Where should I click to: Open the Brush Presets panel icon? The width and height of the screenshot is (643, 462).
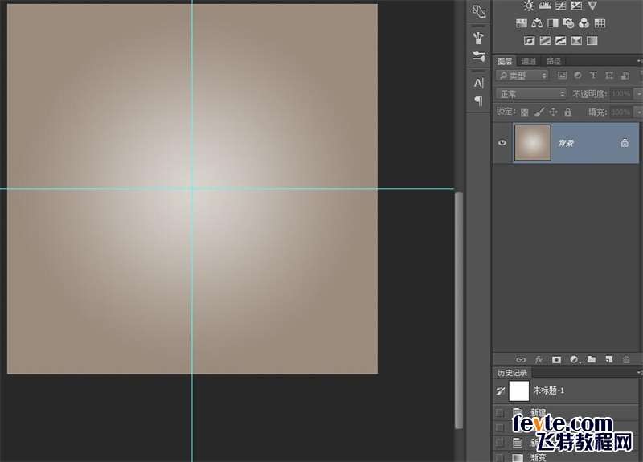coord(478,38)
